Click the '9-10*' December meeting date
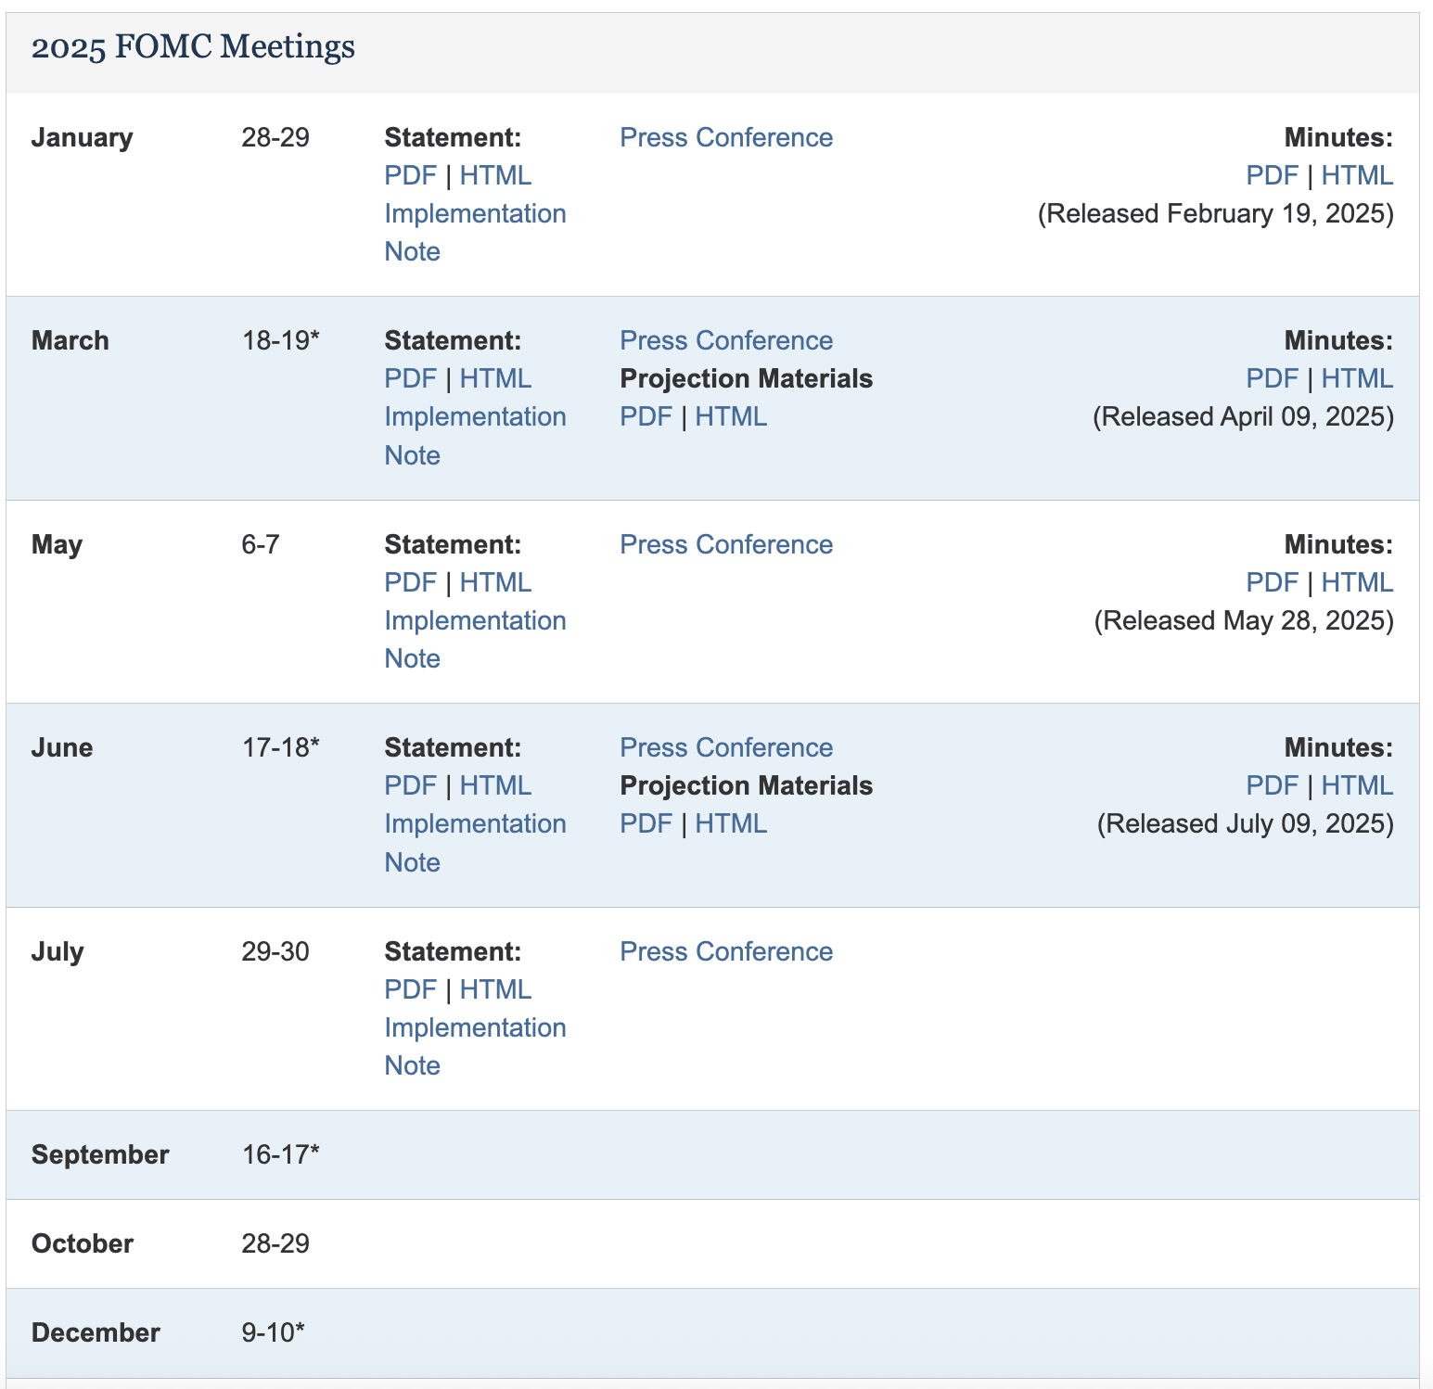 pos(274,1332)
